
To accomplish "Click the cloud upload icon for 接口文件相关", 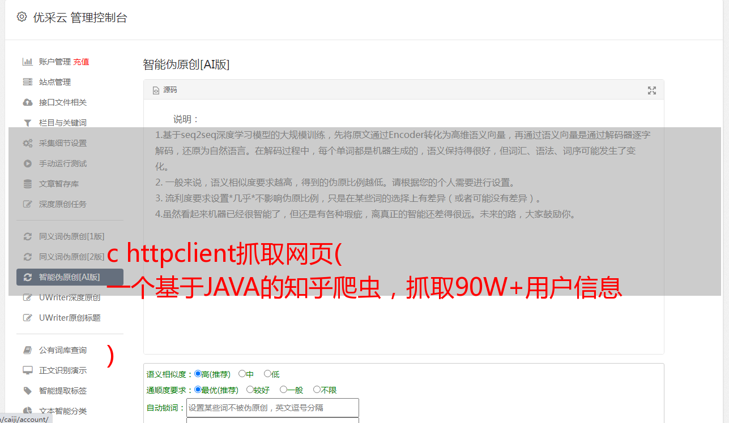I will [27, 102].
